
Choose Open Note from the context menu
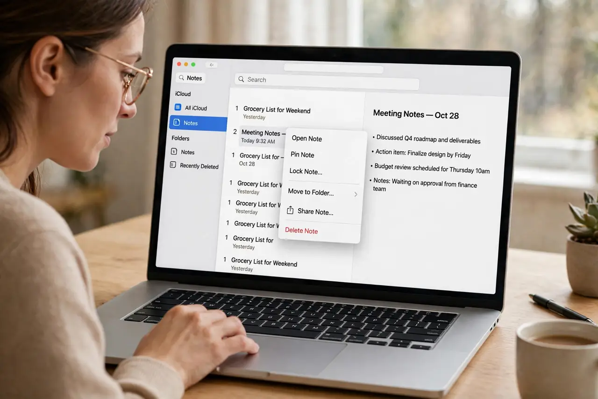coord(306,138)
